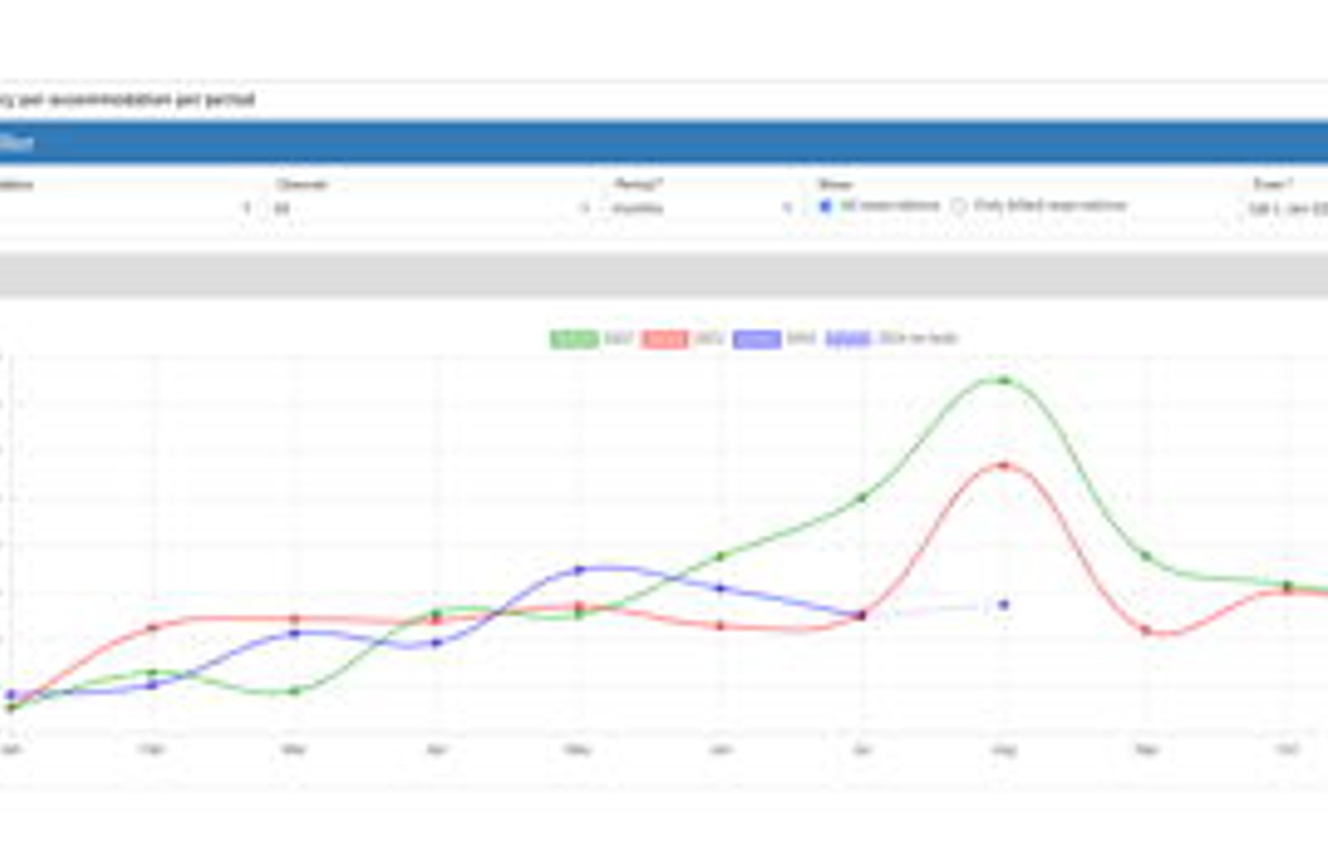This screenshot has width=1328, height=857.
Task: Toggle the light blue on-hold legend swatch
Action: [x=848, y=339]
